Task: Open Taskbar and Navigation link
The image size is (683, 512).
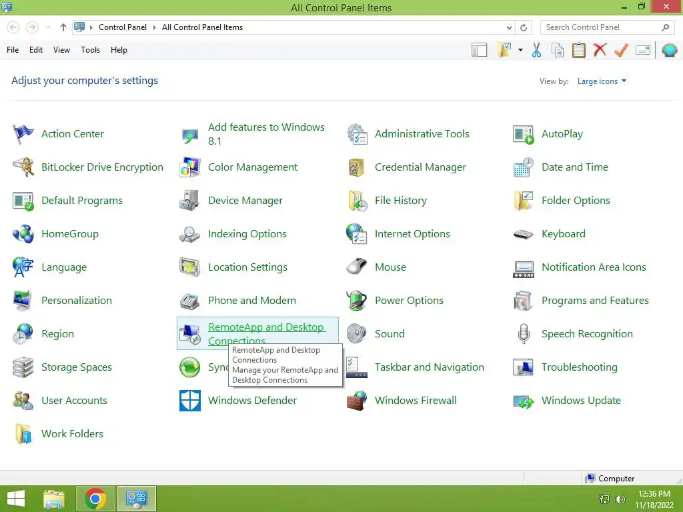Action: 429,367
